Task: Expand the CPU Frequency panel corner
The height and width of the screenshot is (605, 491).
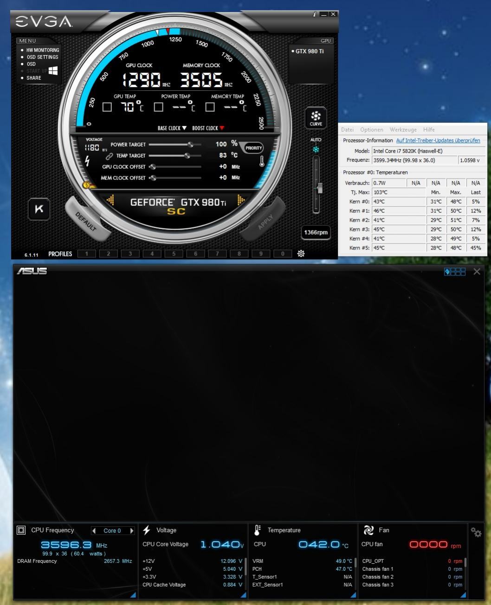Action: (x=133, y=595)
